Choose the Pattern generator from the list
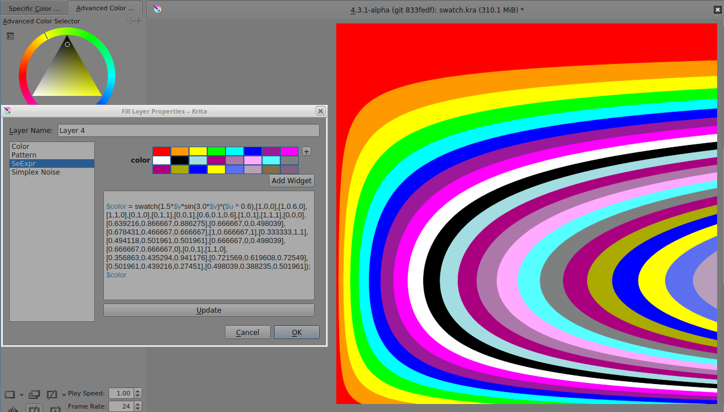The height and width of the screenshot is (412, 724). (24, 155)
